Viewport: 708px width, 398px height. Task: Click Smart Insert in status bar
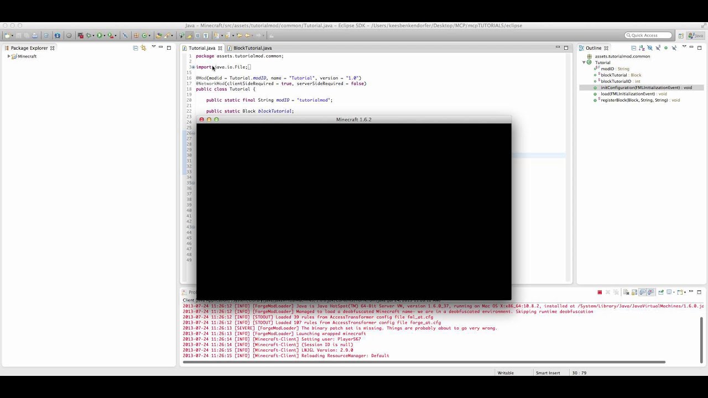548,373
